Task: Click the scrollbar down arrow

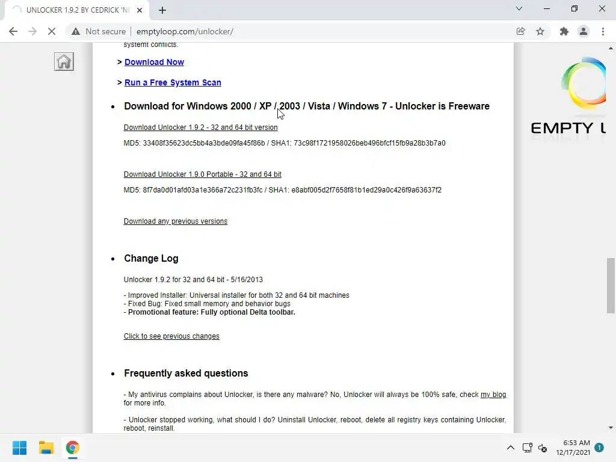Action: 611,428
